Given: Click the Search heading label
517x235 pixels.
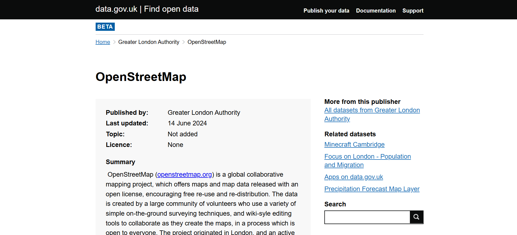Looking at the screenshot, I should (335, 204).
